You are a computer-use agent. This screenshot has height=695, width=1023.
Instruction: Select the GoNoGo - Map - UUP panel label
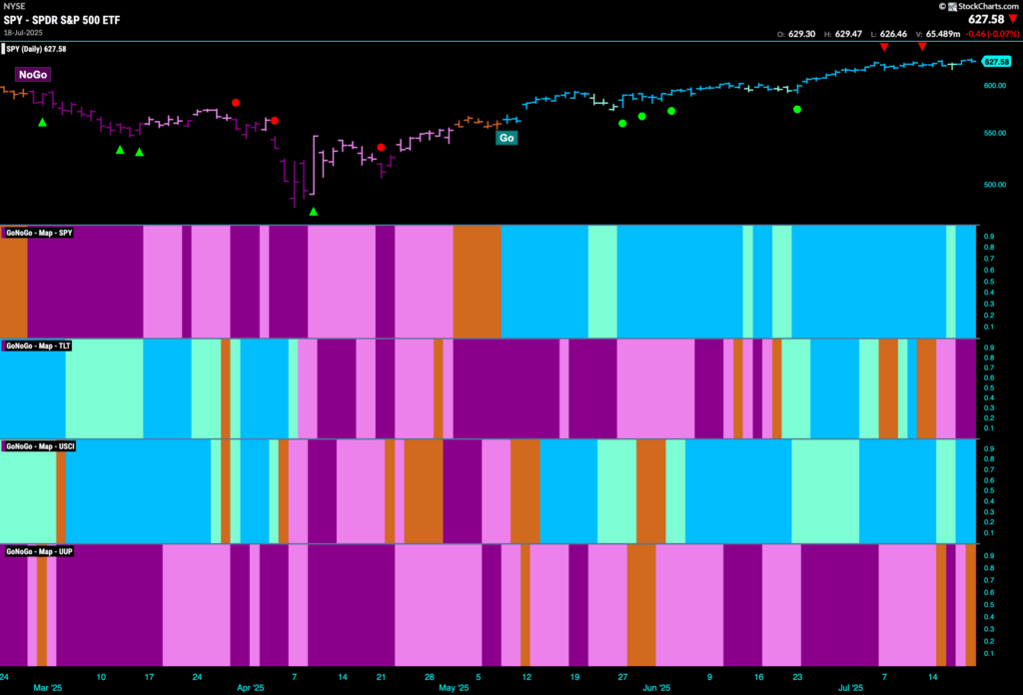tap(39, 551)
